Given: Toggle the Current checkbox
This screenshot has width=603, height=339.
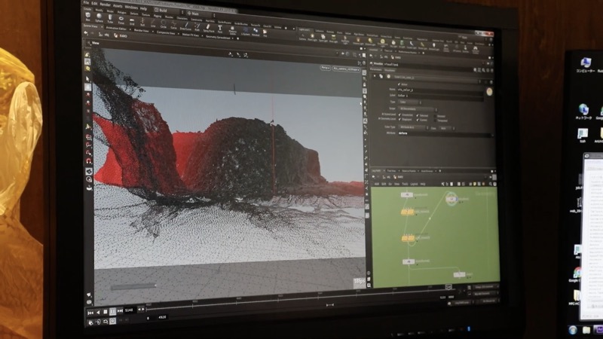Looking at the screenshot, I should (x=418, y=121).
